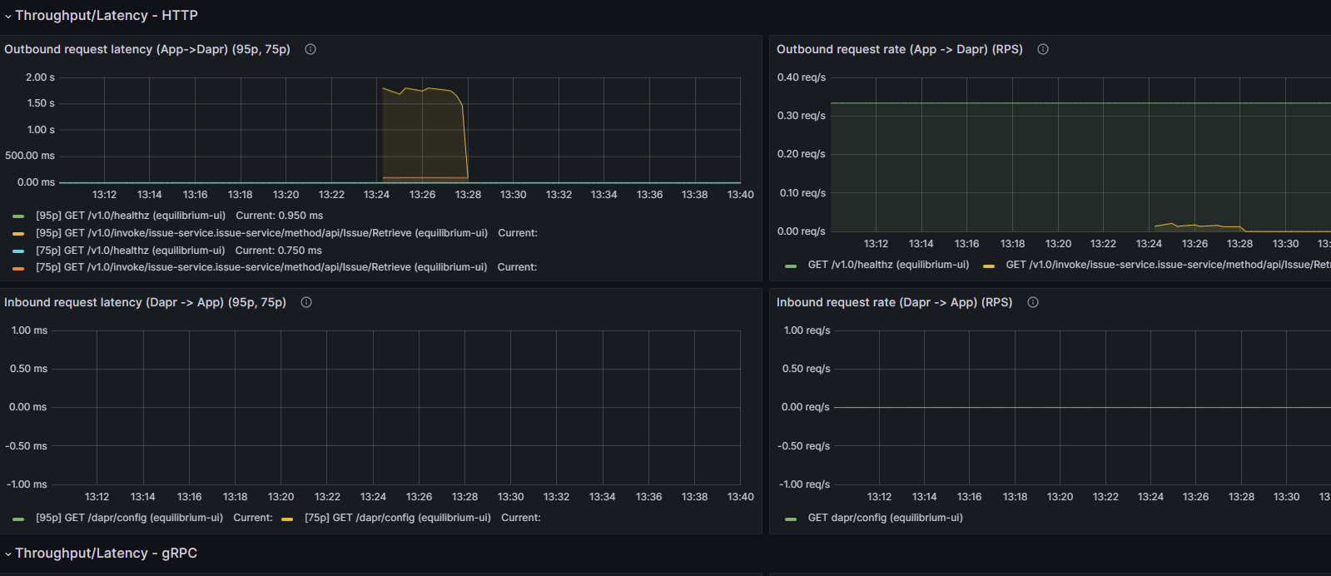Click 'Current: 0.950 ms' legend value
The width and height of the screenshot is (1331, 576).
point(279,216)
